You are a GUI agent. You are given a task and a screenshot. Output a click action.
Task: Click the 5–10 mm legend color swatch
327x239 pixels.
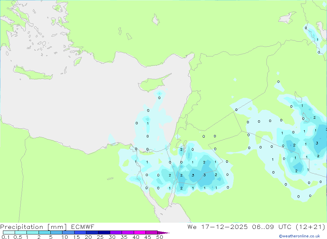pos(57,232)
